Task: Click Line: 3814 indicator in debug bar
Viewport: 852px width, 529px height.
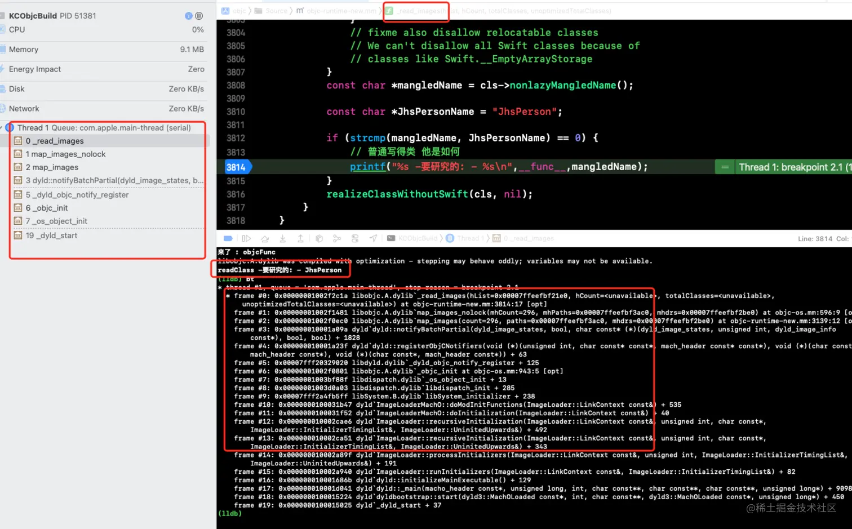Action: (x=815, y=239)
